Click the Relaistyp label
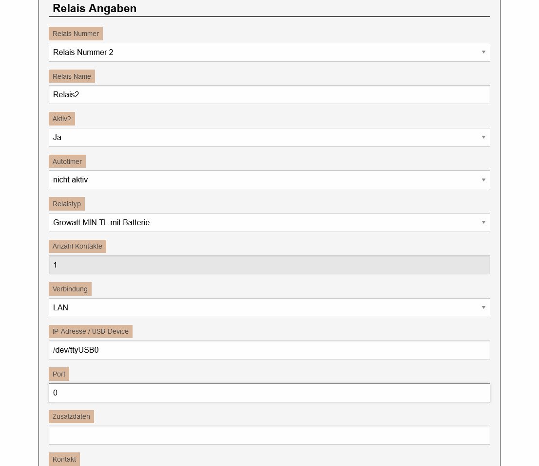The image size is (539, 466). tap(67, 204)
